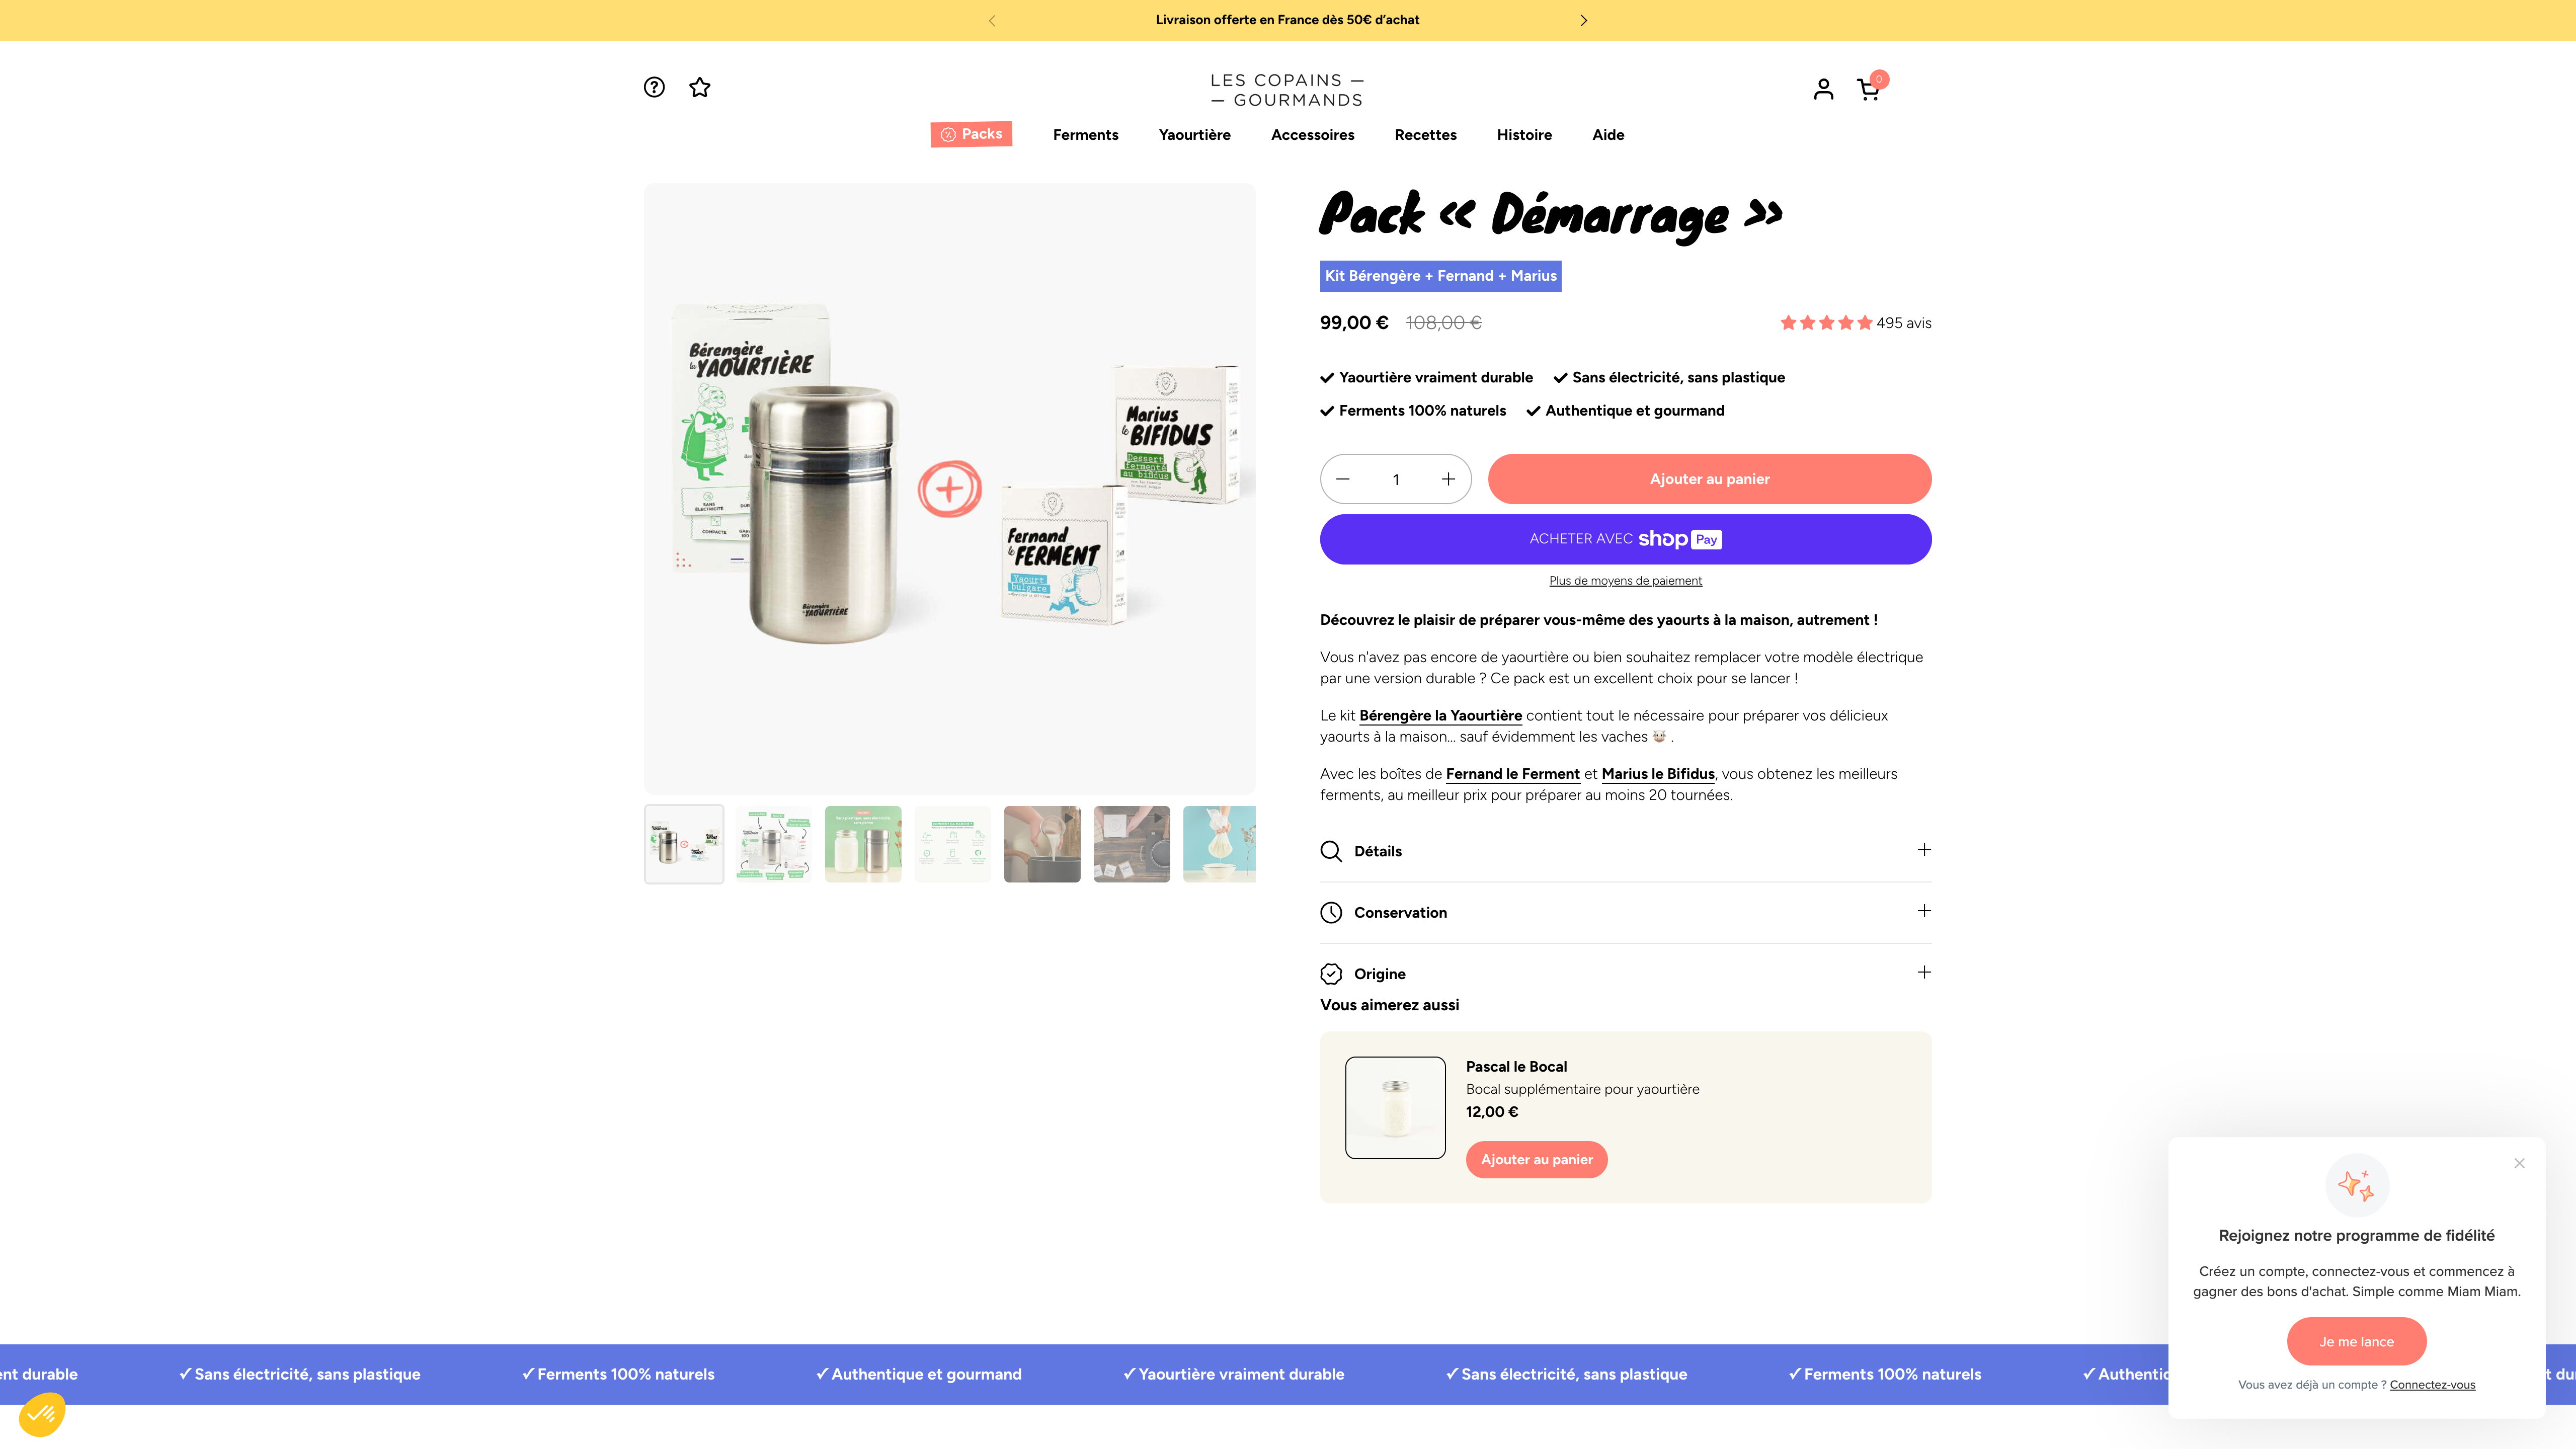This screenshot has height=1449, width=2576.
Task: Click the yellow checkmark badge icon
Action: pyautogui.click(x=42, y=1414)
